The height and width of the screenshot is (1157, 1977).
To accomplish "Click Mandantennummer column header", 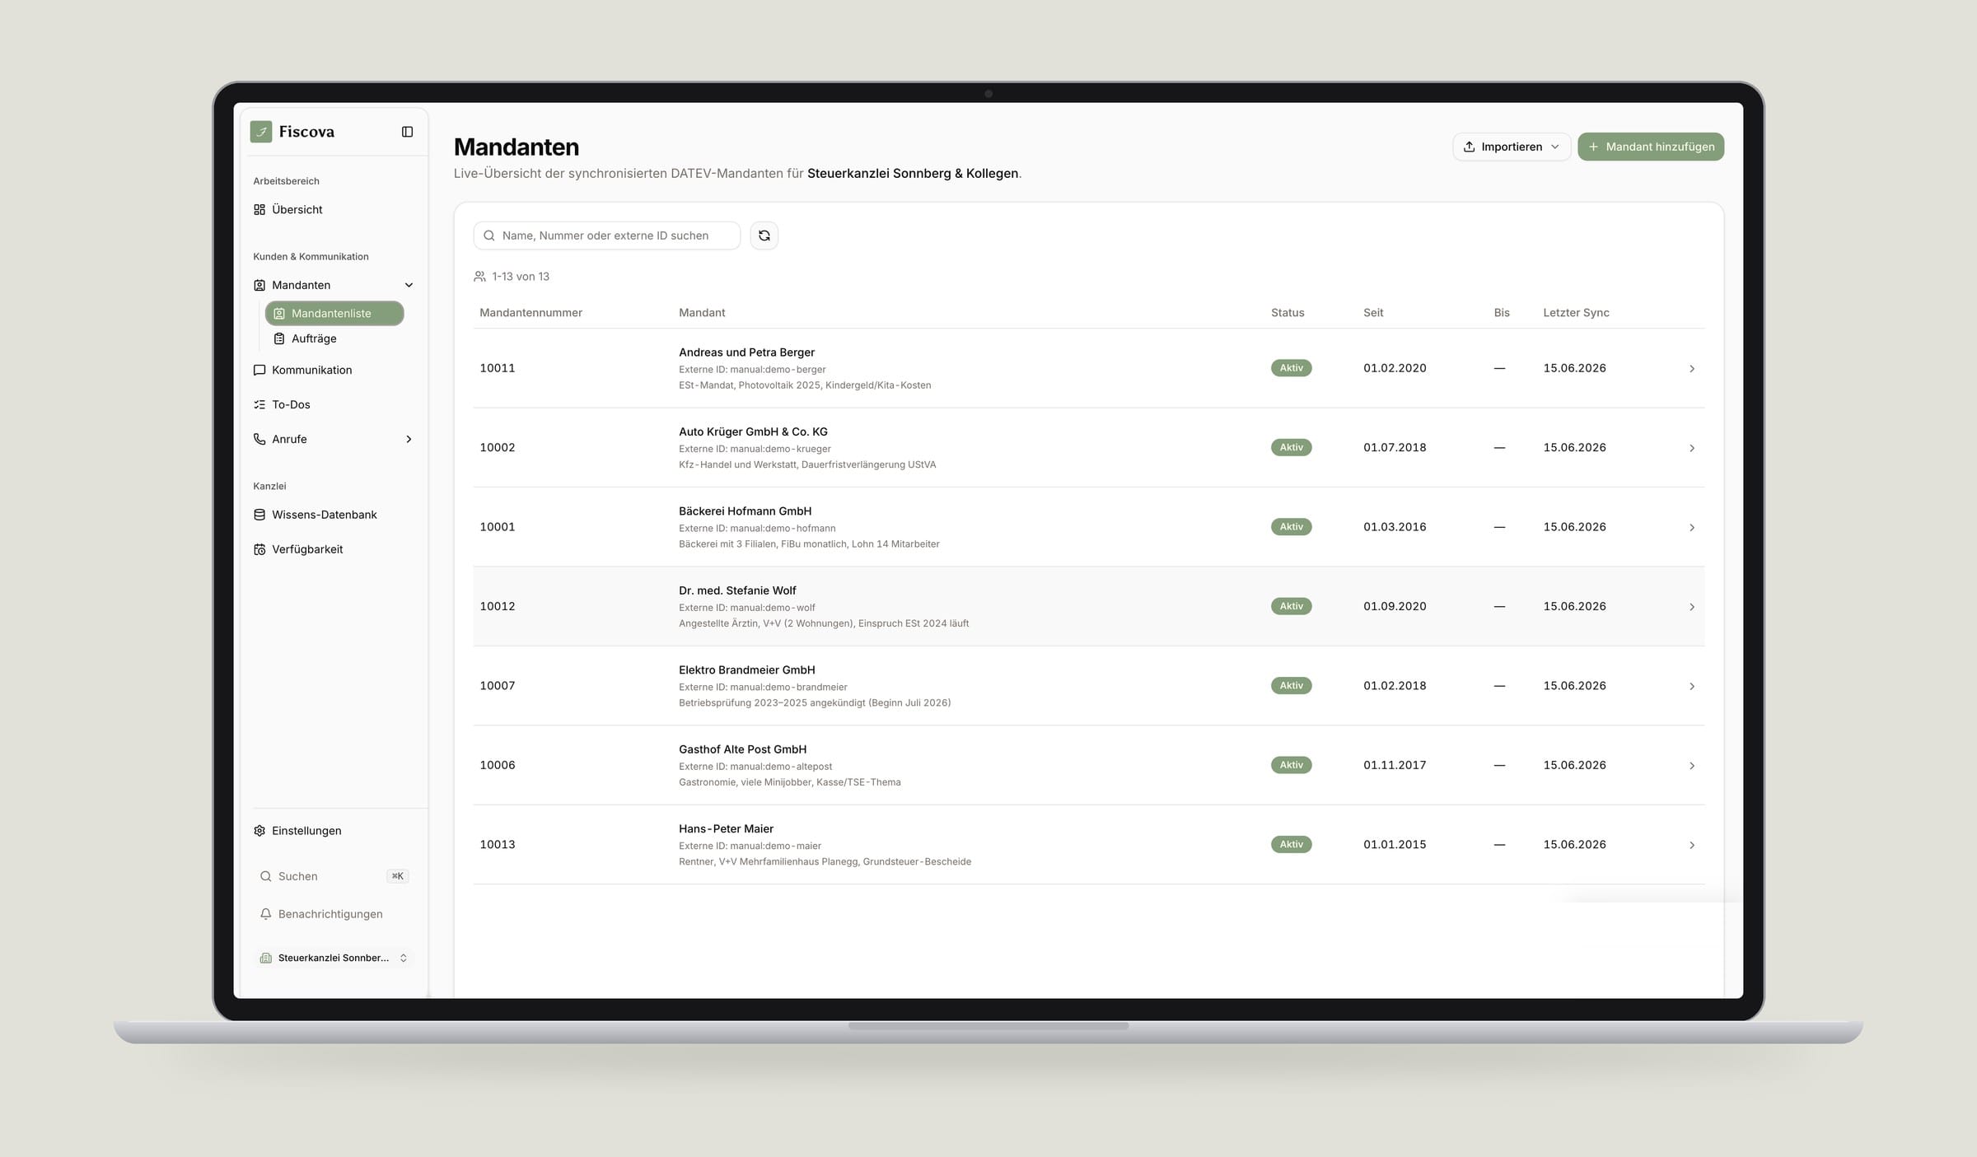I will pos(530,313).
